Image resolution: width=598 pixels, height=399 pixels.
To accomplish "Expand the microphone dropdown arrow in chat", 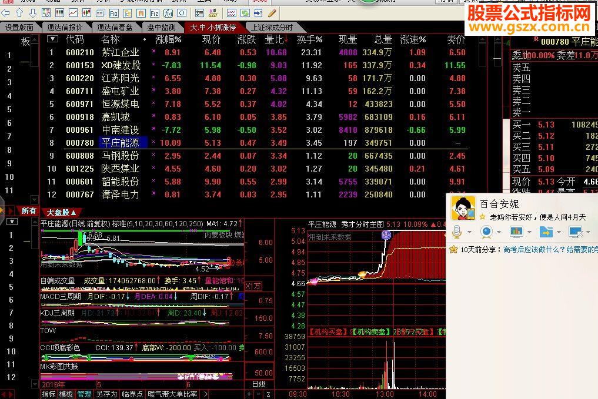I will (469, 232).
